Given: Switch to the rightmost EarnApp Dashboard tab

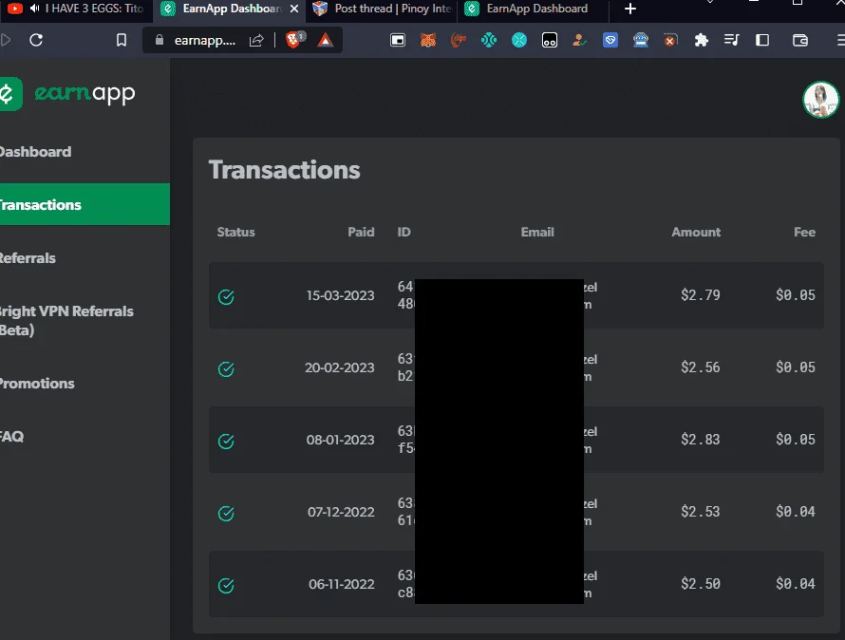Looking at the screenshot, I should tap(533, 9).
